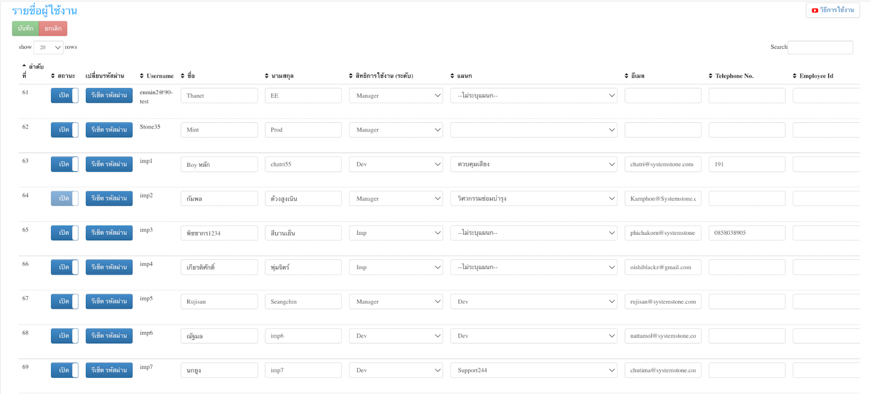Toggle status switch for user imp6
The image size is (871, 394).
(x=65, y=336)
